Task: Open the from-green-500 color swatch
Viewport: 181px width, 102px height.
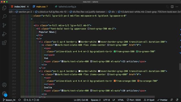Action: tap(115, 52)
